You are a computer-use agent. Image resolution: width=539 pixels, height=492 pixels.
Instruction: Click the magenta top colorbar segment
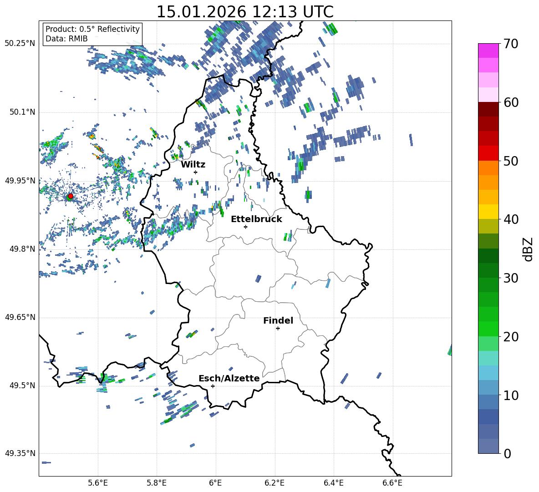click(488, 51)
